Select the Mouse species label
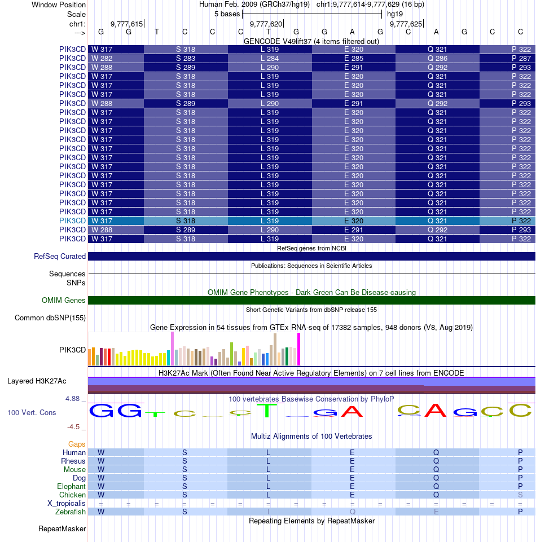 point(74,469)
